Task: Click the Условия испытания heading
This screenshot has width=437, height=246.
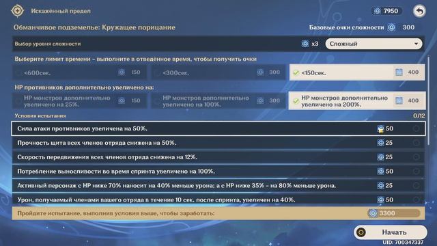Action: [x=40, y=115]
